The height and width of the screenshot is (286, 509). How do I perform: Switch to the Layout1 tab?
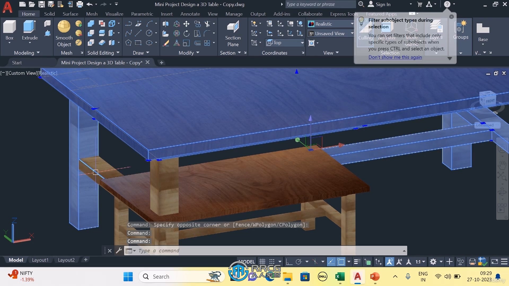click(40, 260)
